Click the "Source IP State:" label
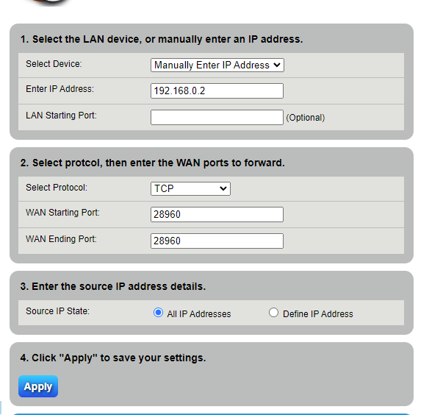Viewport: 443px width, 415px height. coord(57,311)
